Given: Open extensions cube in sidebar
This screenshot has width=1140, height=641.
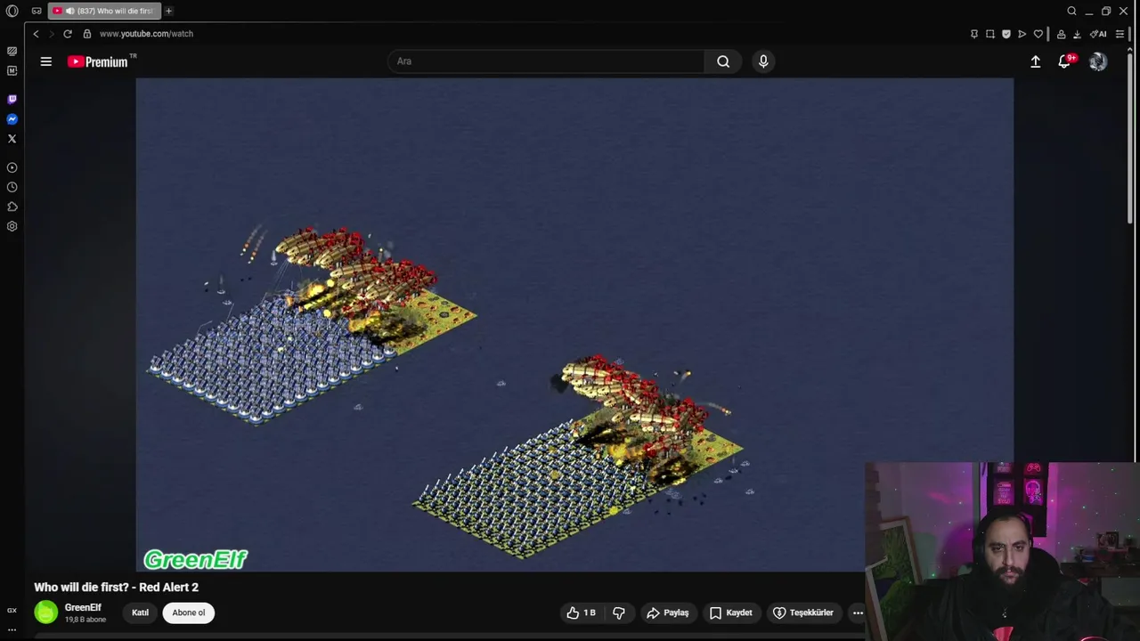Looking at the screenshot, I should click(x=12, y=207).
